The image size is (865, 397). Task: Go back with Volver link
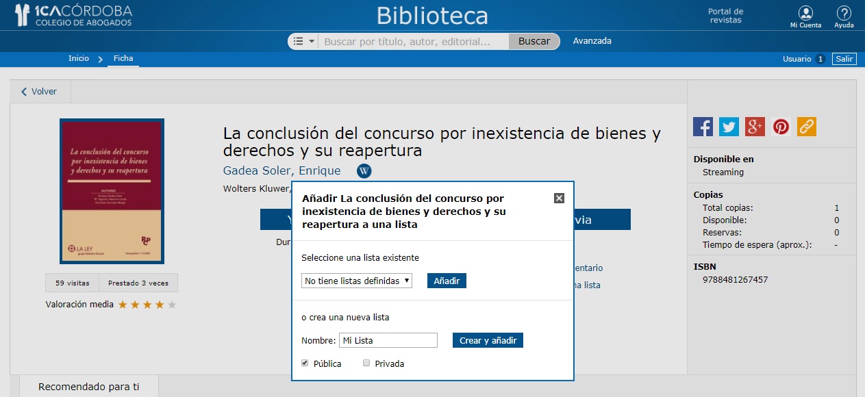pyautogui.click(x=39, y=91)
